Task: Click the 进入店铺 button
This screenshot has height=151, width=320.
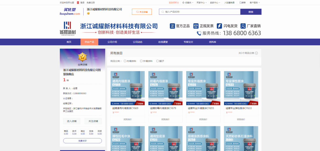Action: coord(72,121)
